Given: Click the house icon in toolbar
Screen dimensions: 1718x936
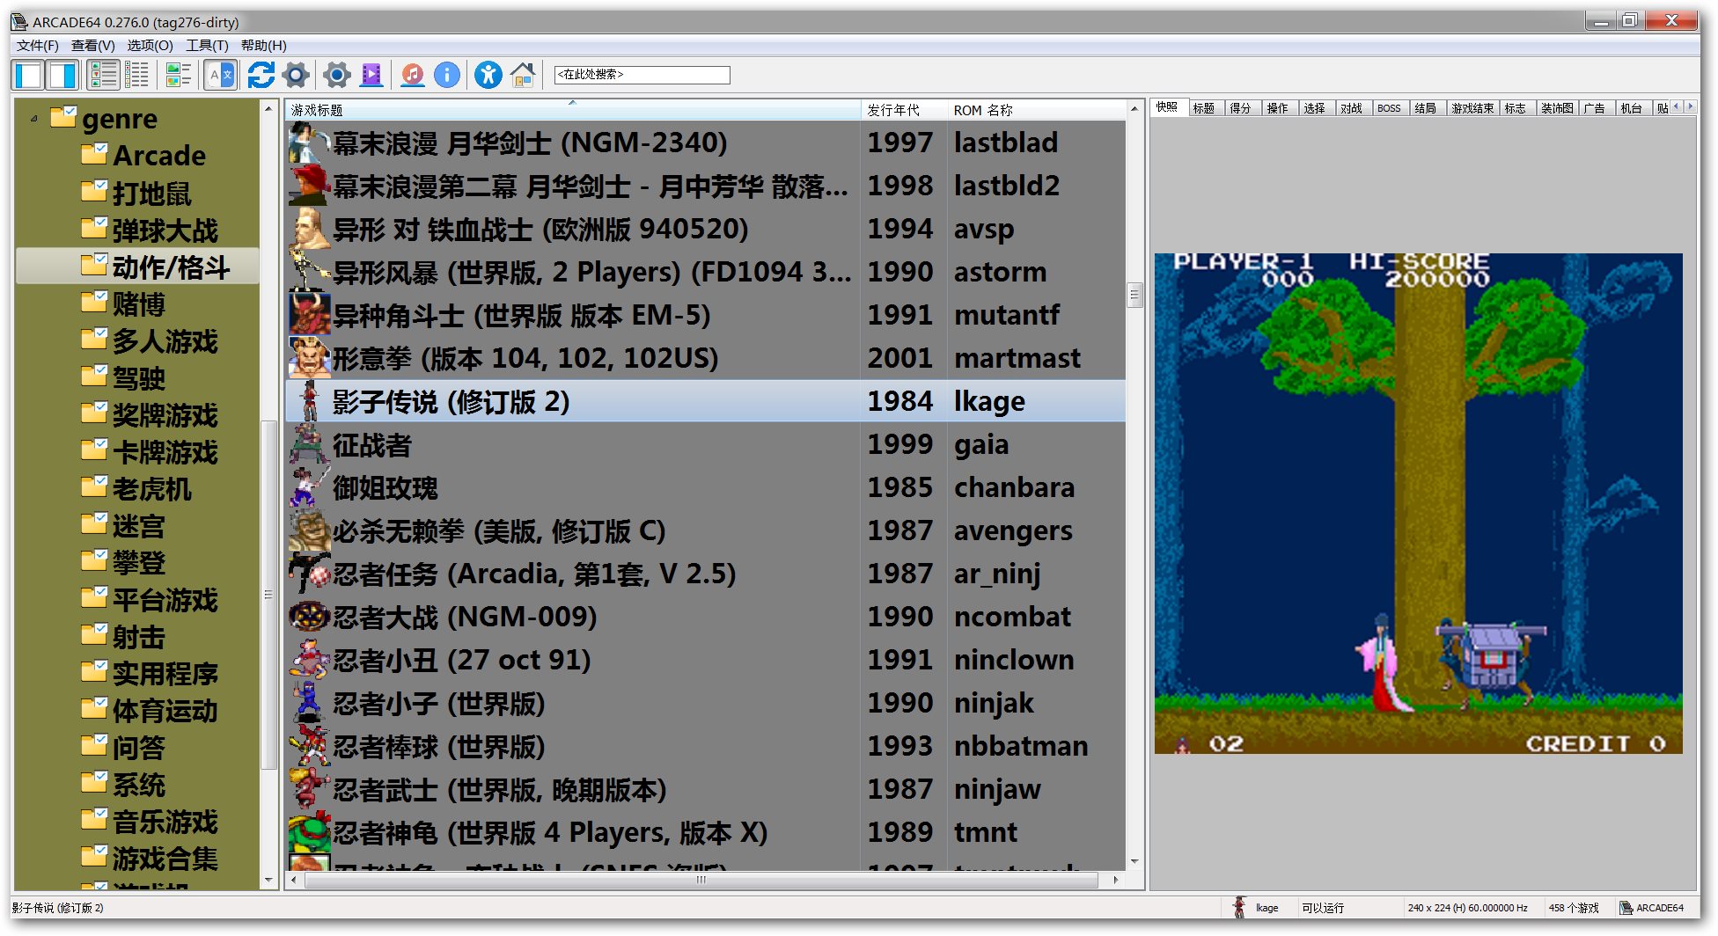Looking at the screenshot, I should point(523,76).
